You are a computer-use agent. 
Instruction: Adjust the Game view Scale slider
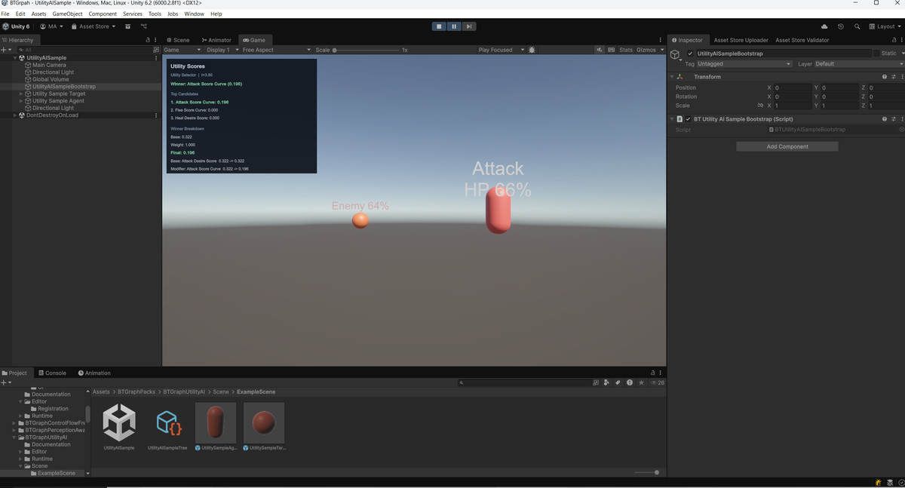(x=366, y=50)
